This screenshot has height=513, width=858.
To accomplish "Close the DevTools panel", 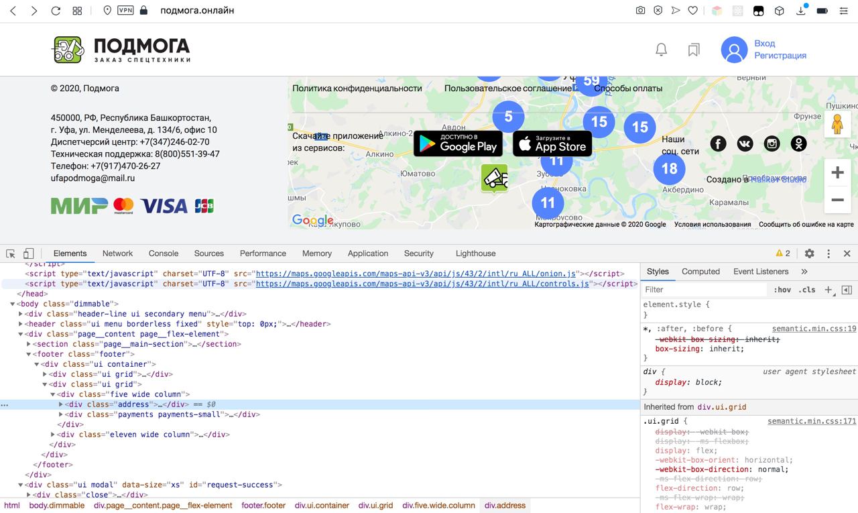I will (x=847, y=253).
